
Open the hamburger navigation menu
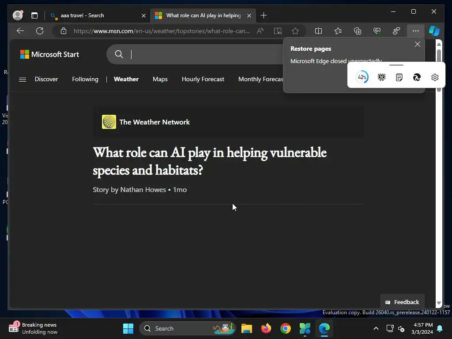tap(23, 79)
